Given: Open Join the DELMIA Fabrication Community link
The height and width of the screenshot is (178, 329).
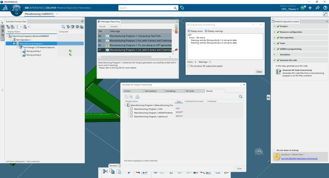Looking at the screenshot, I should 299,158.
